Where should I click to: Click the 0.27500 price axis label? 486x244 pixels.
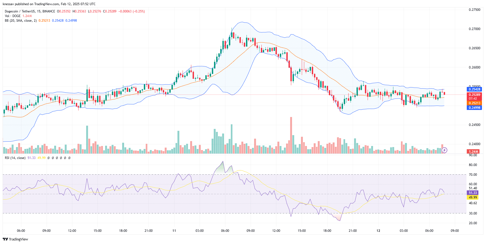pos(474,10)
